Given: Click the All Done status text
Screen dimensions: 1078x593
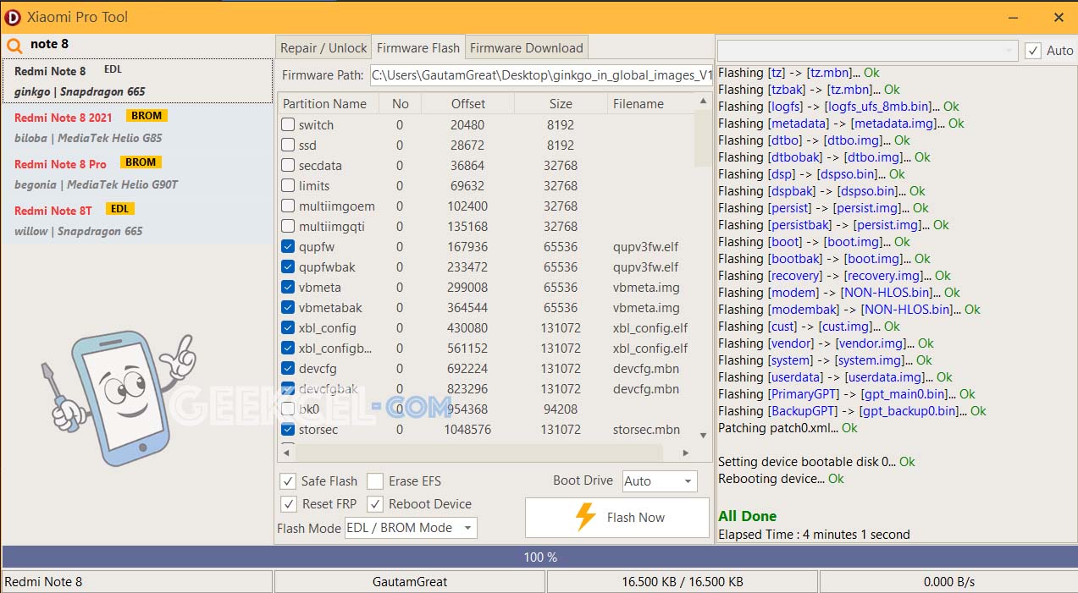Looking at the screenshot, I should click(x=747, y=516).
